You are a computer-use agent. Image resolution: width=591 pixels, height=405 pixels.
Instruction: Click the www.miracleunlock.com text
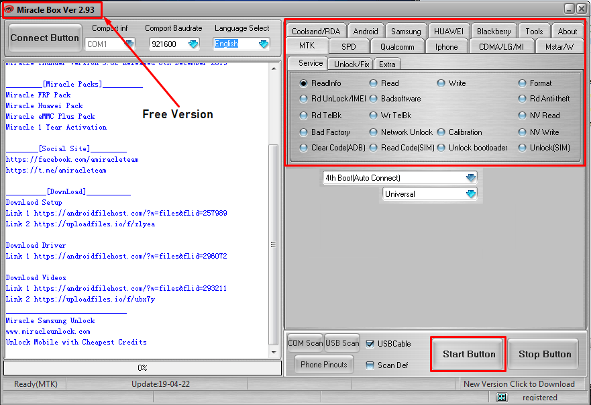[48, 331]
